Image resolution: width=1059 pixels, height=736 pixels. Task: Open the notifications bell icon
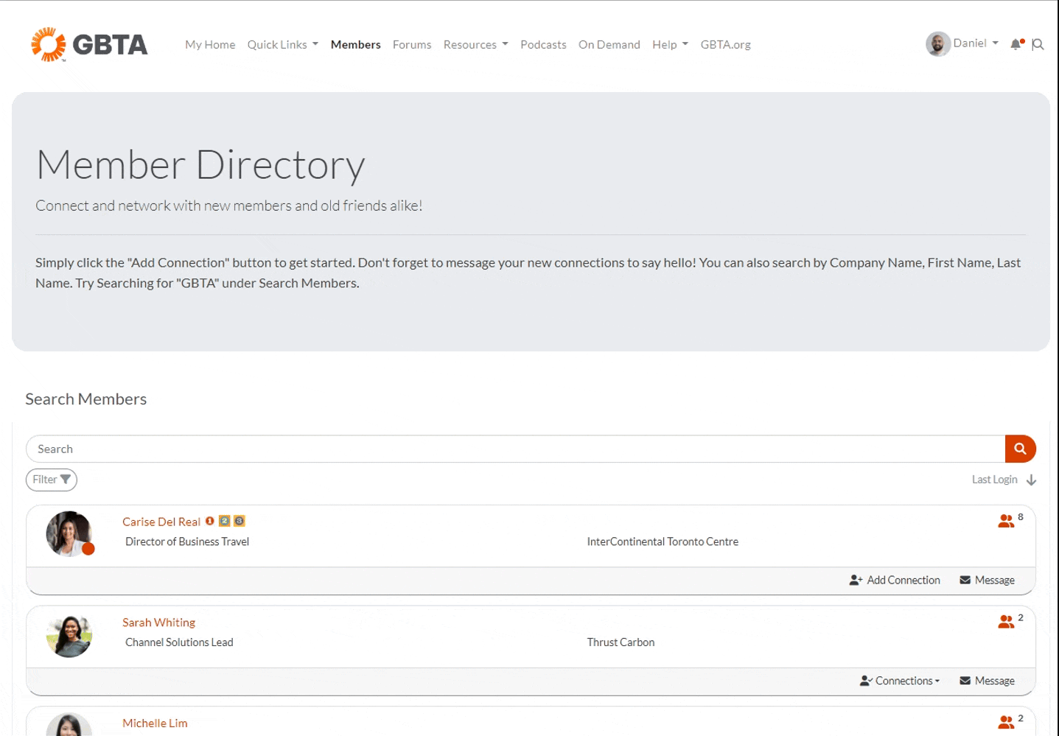click(1016, 43)
